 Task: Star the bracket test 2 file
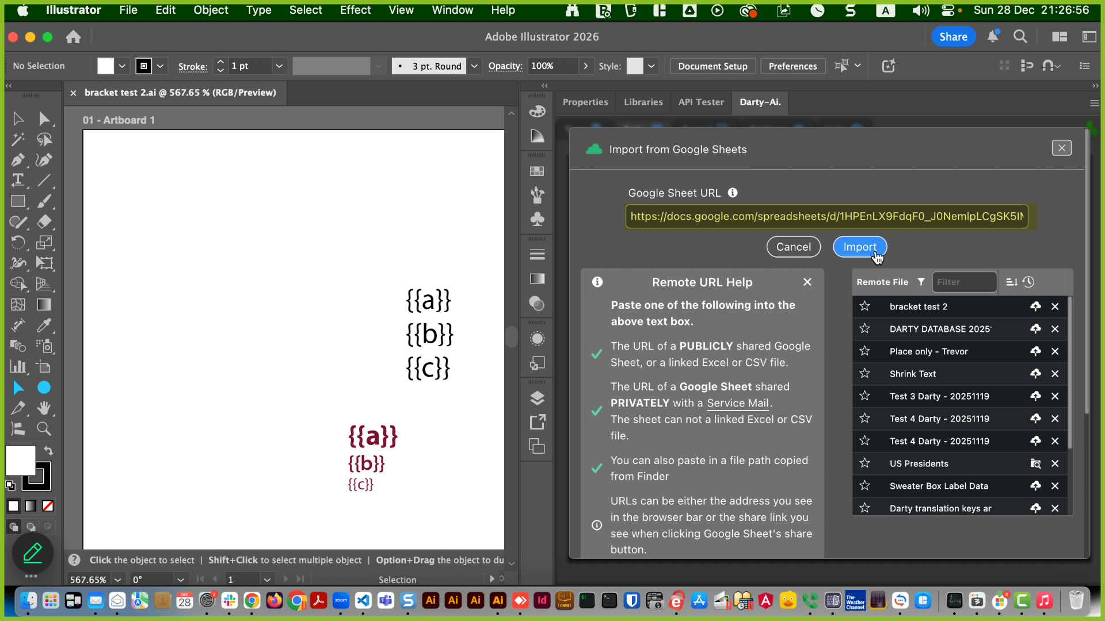864,306
